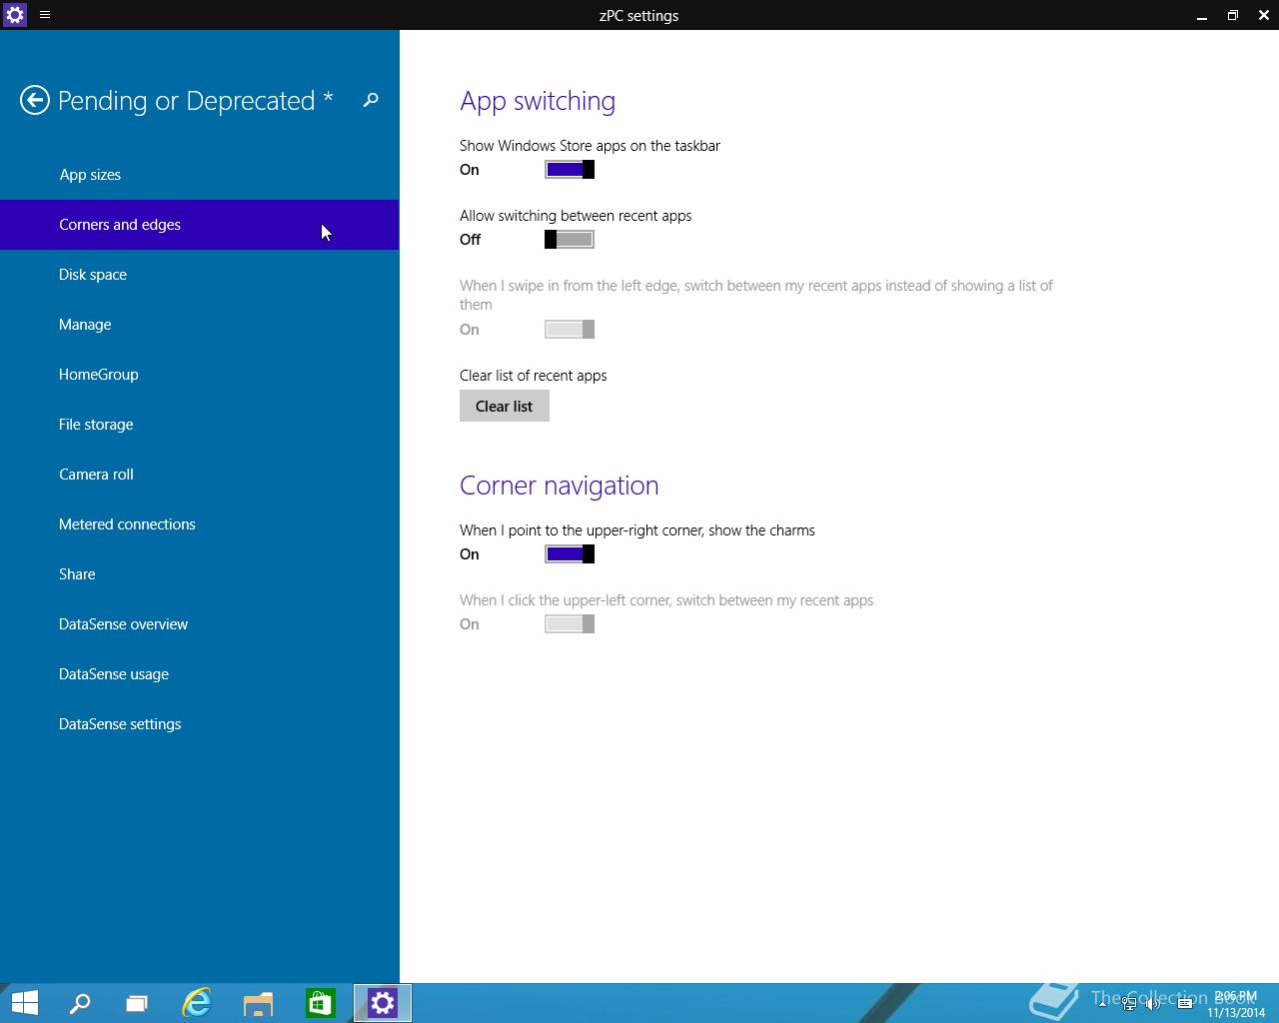
Task: Open the taskbar clock showing 11/13/2014
Action: tap(1236, 1004)
